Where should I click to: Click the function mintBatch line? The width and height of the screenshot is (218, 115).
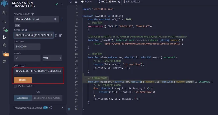coord(150,82)
